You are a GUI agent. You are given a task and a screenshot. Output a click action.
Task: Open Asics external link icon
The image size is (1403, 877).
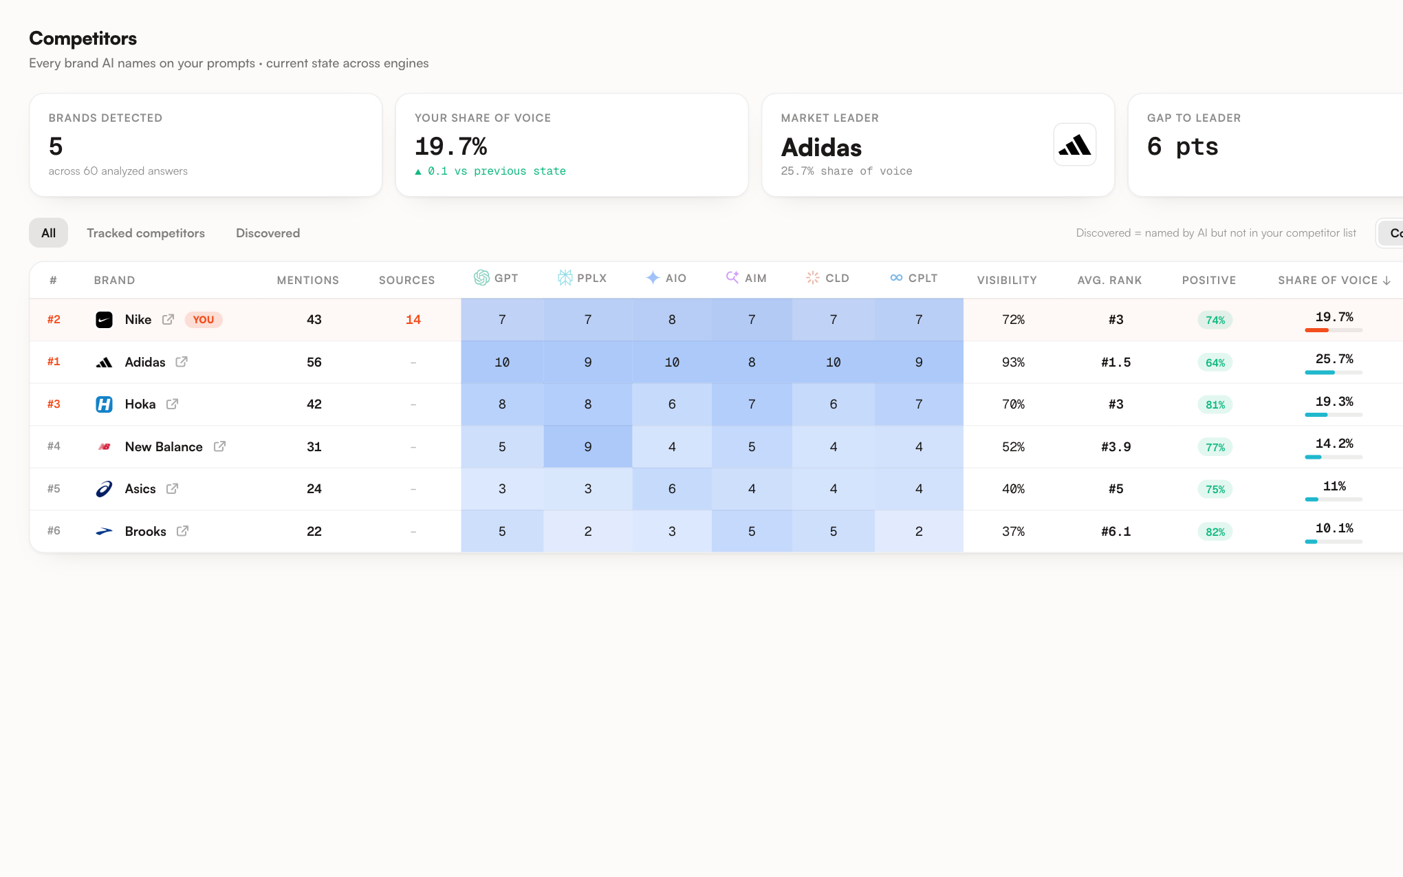point(172,488)
